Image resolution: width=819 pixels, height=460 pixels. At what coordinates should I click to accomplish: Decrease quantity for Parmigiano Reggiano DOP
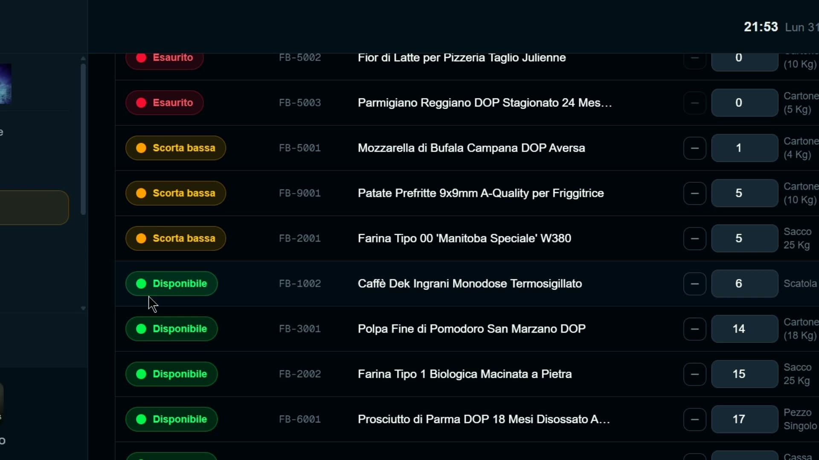[x=694, y=103]
